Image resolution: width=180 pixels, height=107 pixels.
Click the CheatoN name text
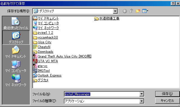[x=44, y=47]
